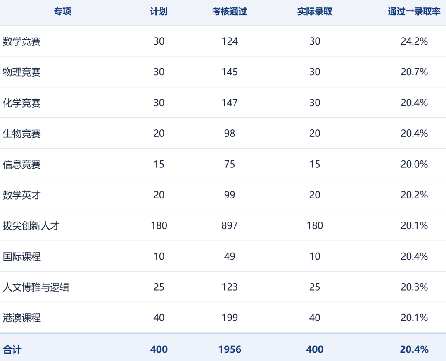Select the 通过→录取率 column header
Viewport: 446px width, 361px height.
pos(414,12)
